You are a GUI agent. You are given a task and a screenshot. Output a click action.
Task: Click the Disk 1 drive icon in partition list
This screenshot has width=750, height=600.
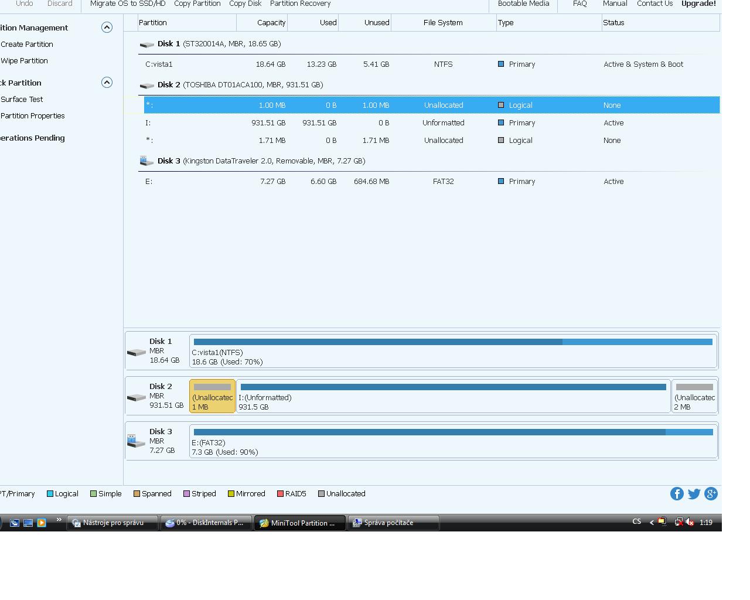tap(146, 45)
